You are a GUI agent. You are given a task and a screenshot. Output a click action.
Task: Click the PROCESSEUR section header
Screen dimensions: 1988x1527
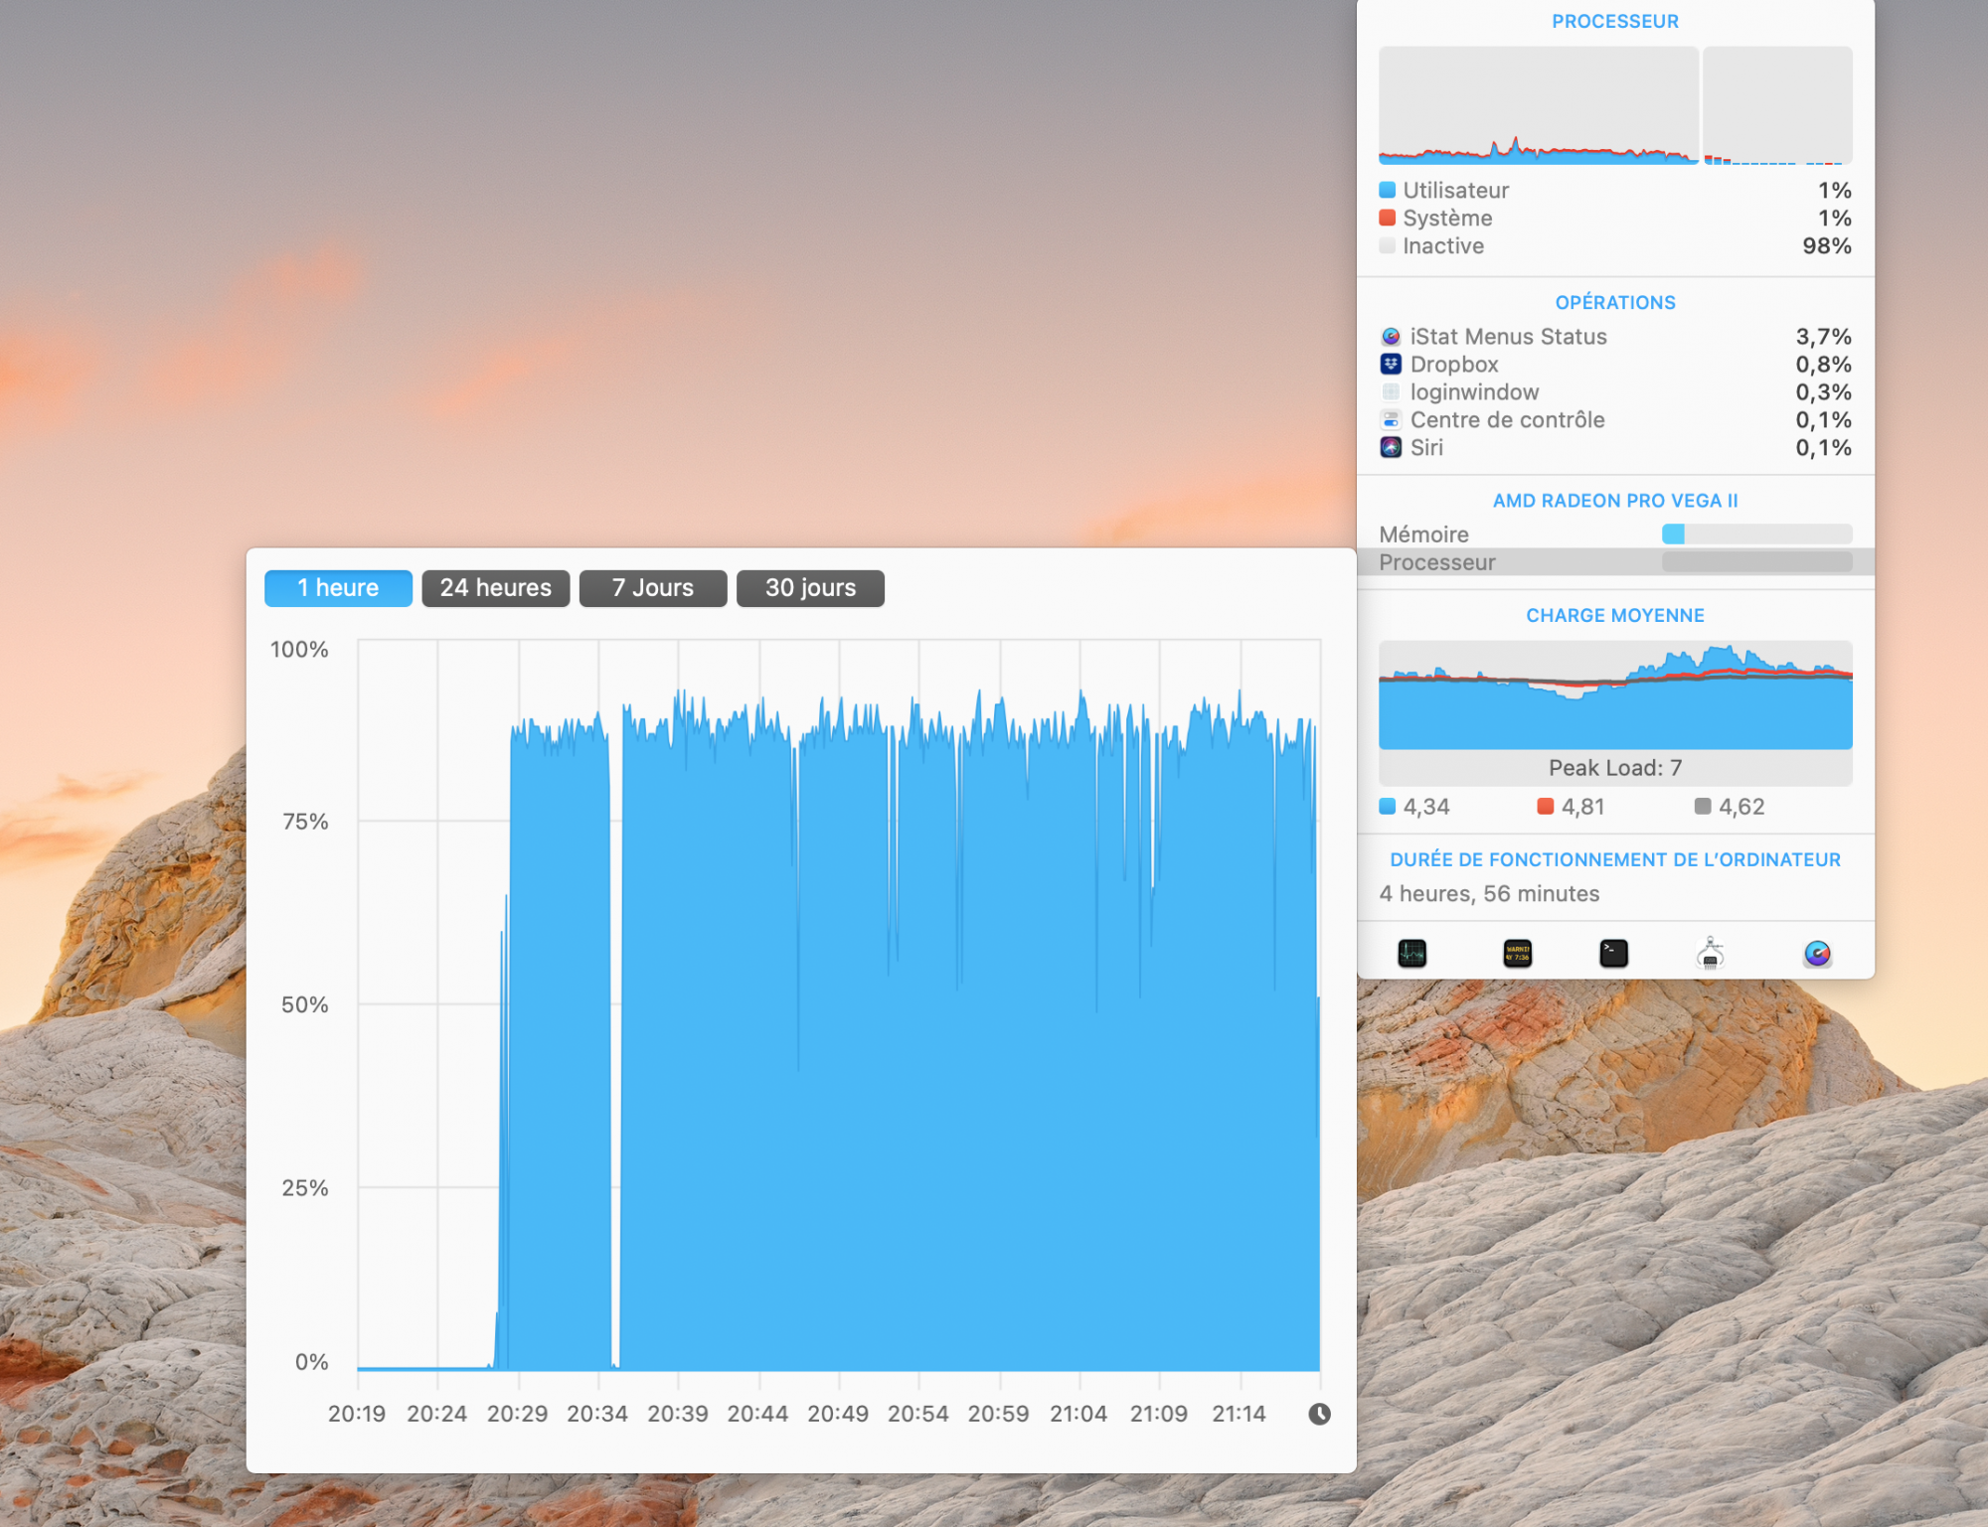1614,21
